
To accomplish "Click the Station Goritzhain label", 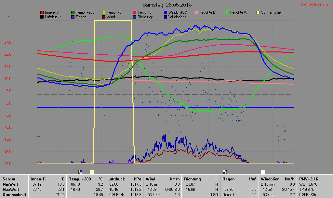I will coord(316,4).
